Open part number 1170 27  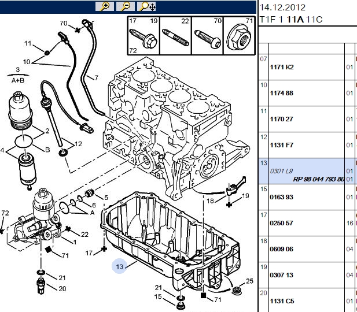click(281, 119)
